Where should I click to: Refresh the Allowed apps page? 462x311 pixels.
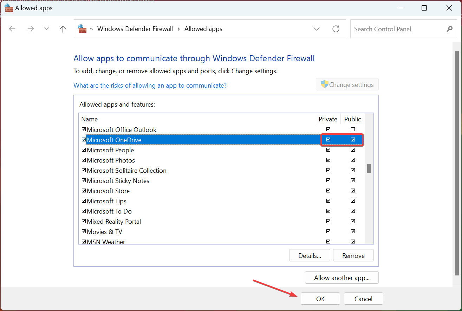click(336, 29)
